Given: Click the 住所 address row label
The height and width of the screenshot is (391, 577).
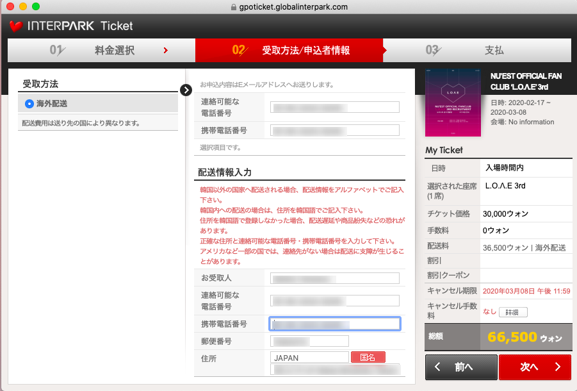Looking at the screenshot, I should tap(209, 358).
